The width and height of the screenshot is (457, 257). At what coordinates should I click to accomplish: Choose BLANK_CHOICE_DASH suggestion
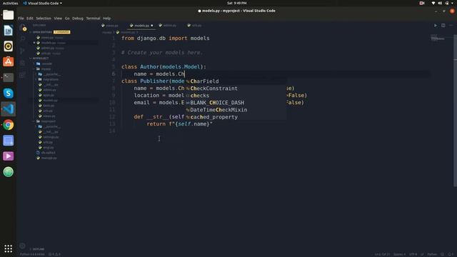236,103
